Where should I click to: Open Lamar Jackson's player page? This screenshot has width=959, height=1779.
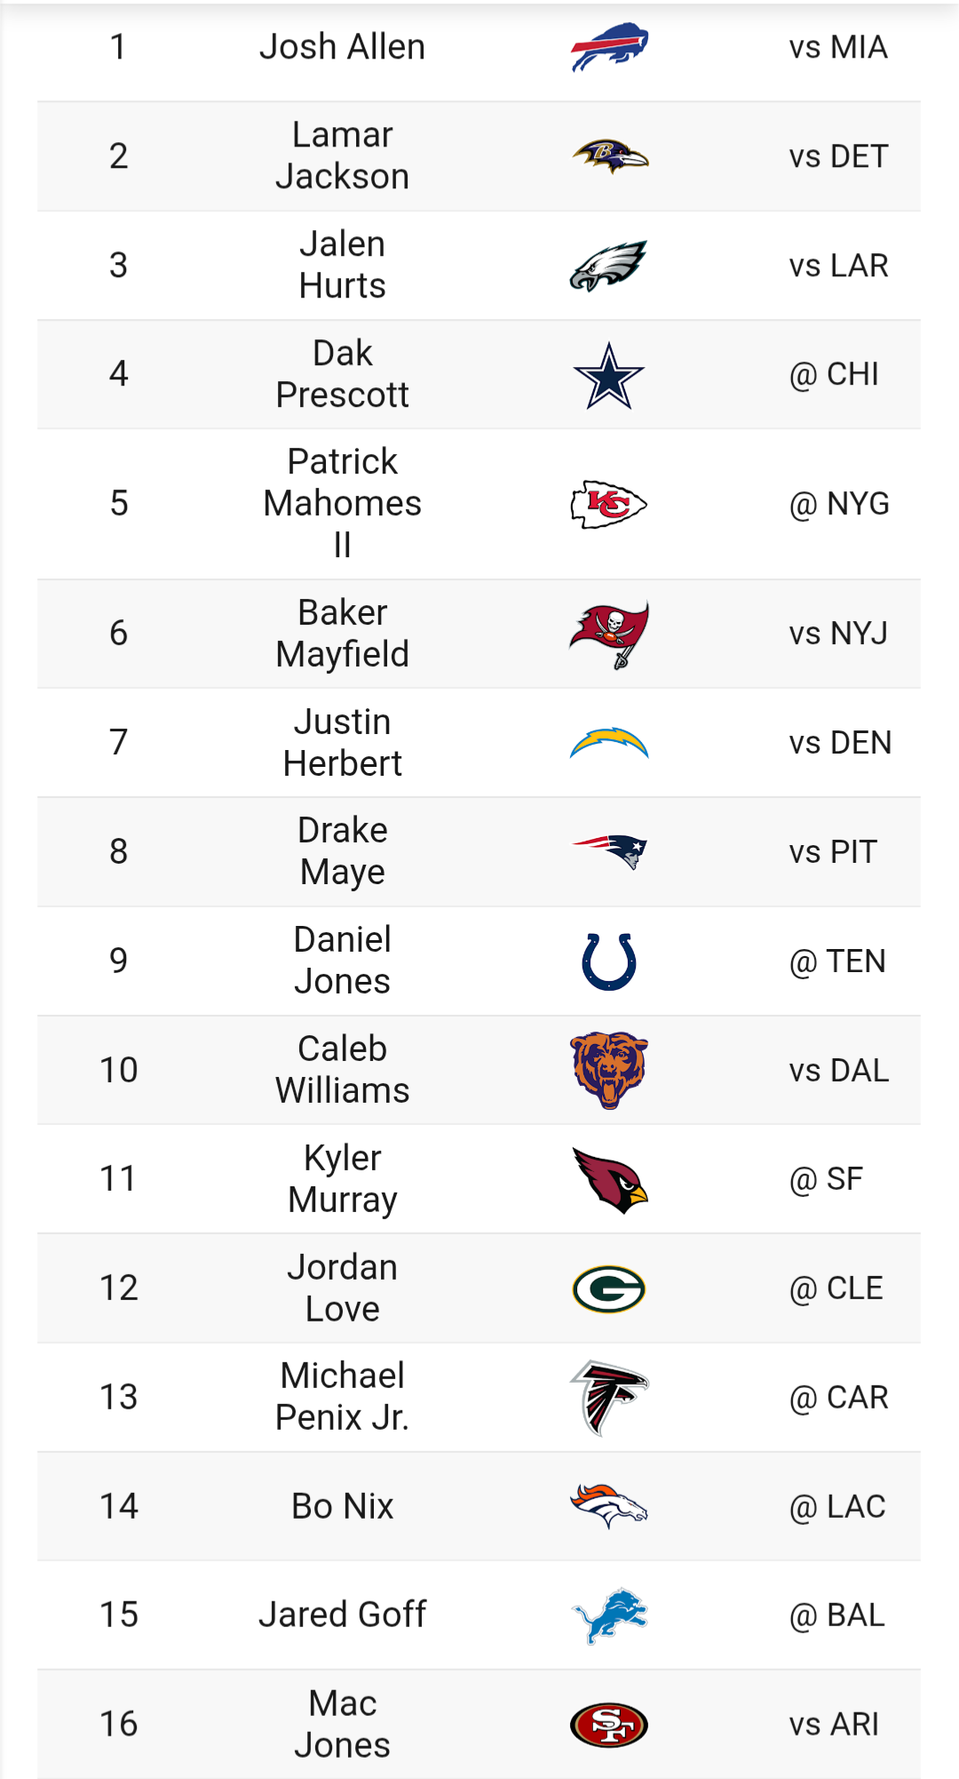343,156
